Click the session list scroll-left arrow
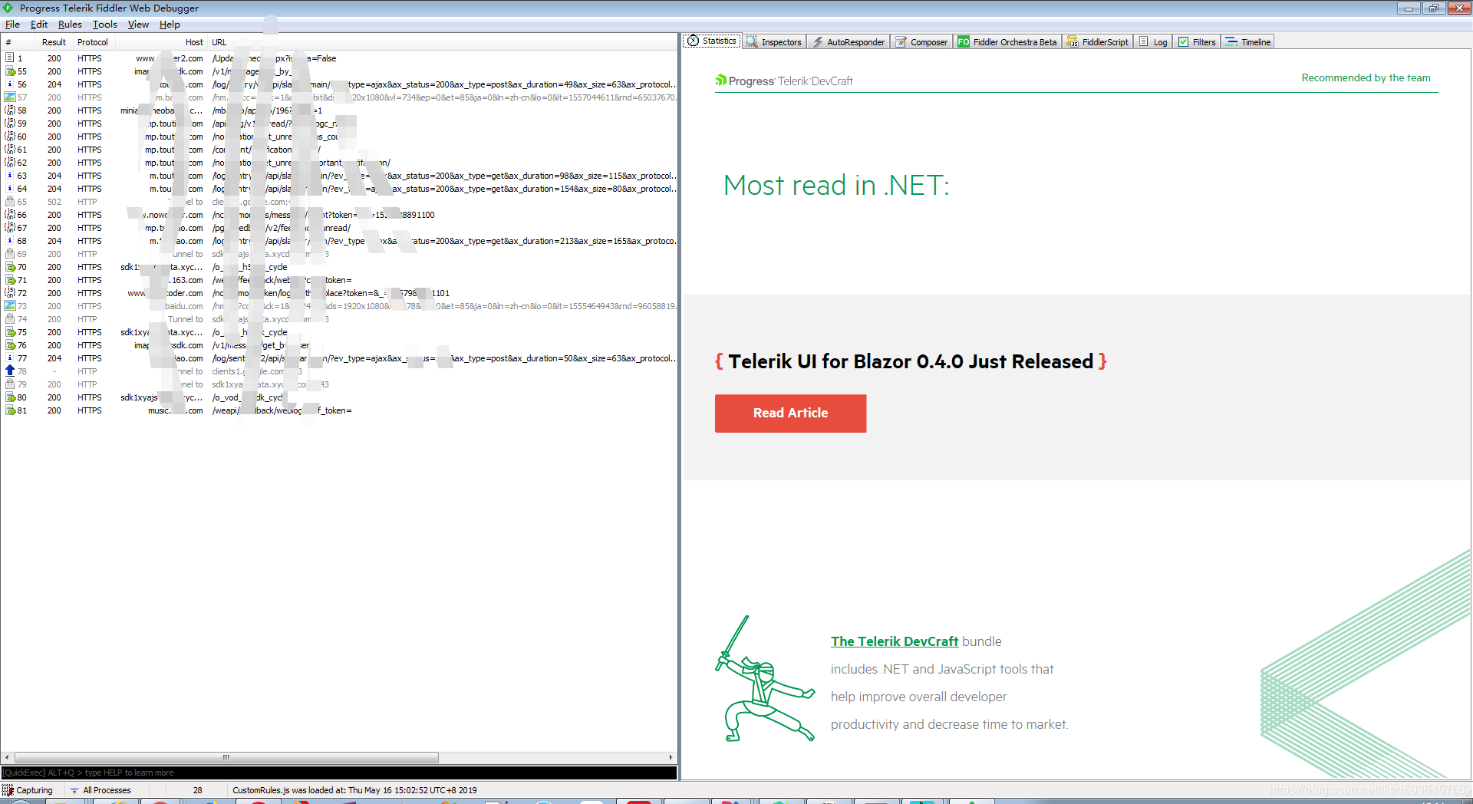This screenshot has height=804, width=1473. (7, 757)
